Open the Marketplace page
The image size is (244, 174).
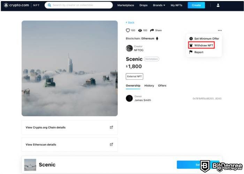pos(125,5)
